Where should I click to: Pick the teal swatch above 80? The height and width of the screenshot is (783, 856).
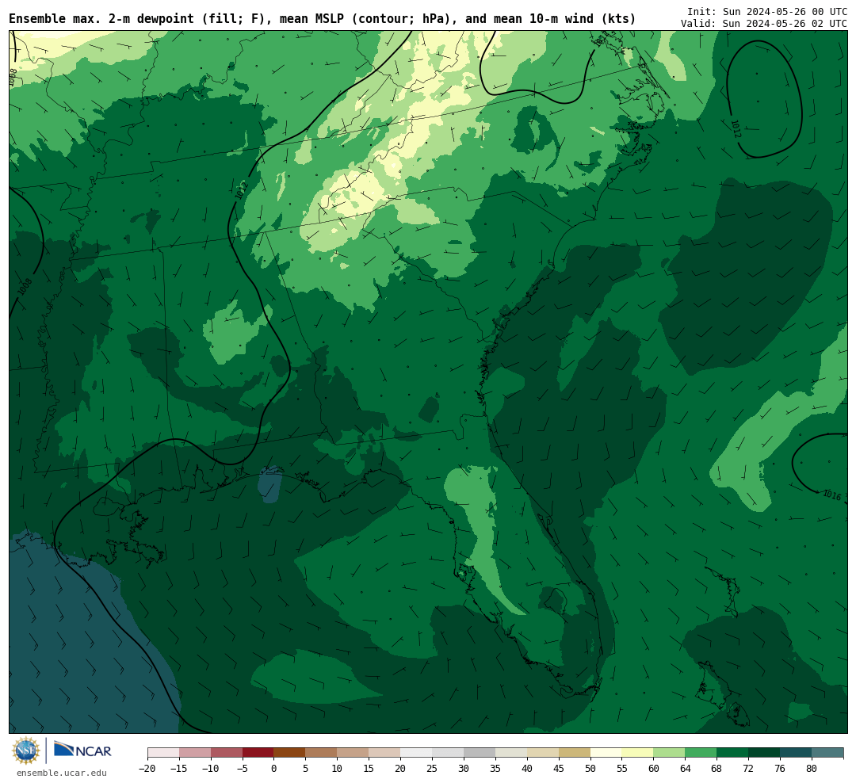pos(828,753)
